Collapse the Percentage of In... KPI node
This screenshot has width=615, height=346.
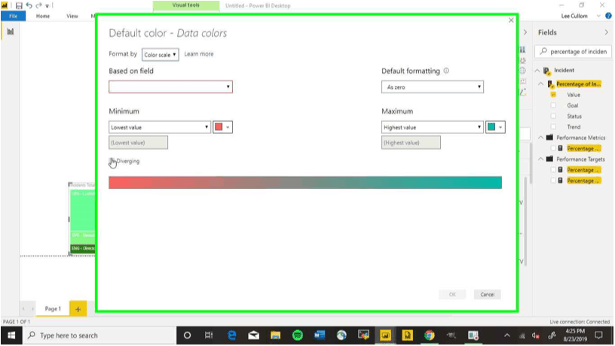point(541,84)
